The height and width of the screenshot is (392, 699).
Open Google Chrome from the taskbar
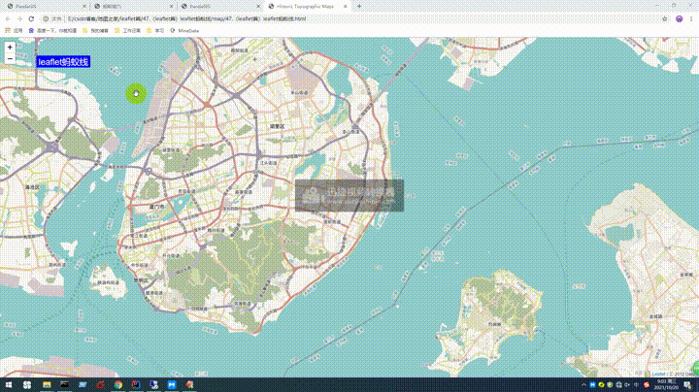point(118,385)
